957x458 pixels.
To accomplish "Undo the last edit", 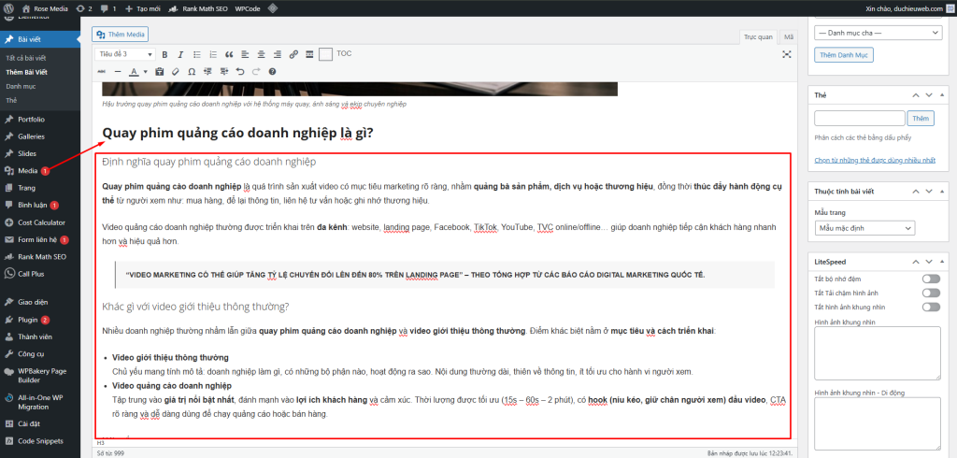I will (240, 71).
